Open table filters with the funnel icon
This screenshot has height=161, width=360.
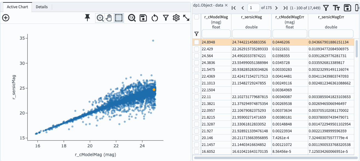coord(326,8)
